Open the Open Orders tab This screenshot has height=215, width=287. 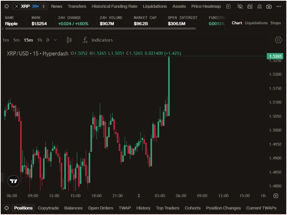click(x=100, y=208)
